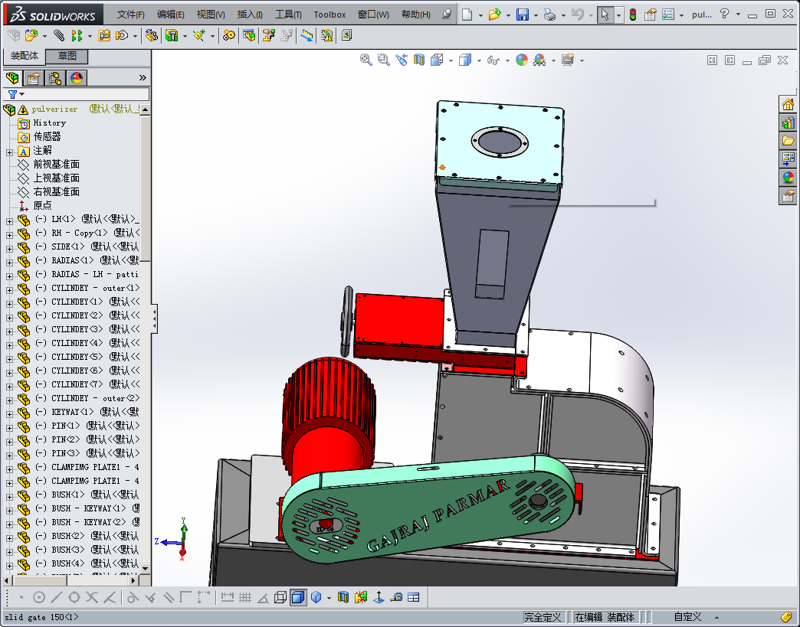Click the Shaded With Edges button in bottom toolbar
Screen dimensions: 800x627
coord(298,597)
